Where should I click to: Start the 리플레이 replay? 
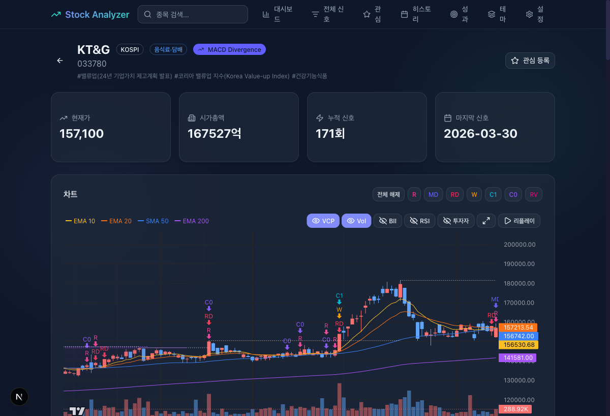519,221
